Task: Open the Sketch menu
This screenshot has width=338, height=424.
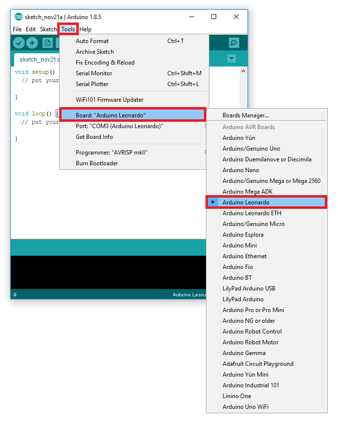Action: click(48, 29)
